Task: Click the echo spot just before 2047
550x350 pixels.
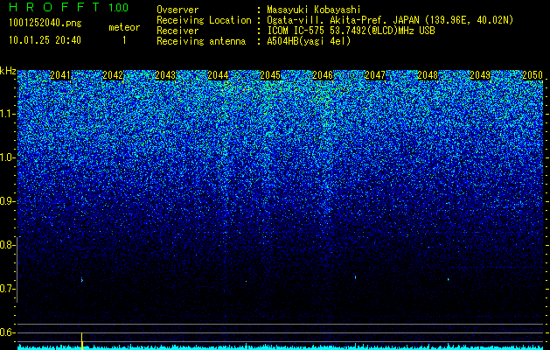Action: 355,277
